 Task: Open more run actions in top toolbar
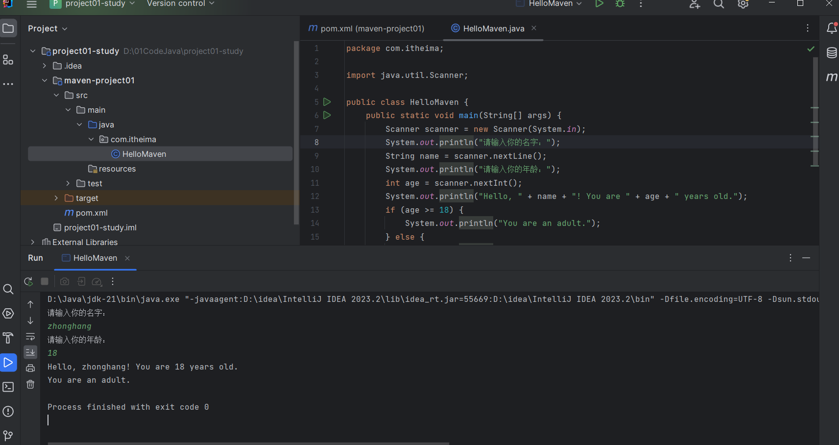(x=641, y=4)
